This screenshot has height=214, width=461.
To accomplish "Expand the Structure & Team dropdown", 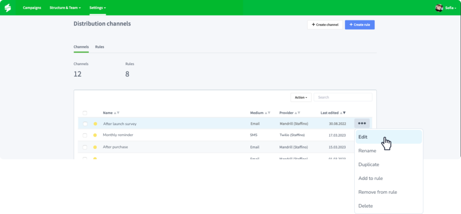I will (x=65, y=8).
